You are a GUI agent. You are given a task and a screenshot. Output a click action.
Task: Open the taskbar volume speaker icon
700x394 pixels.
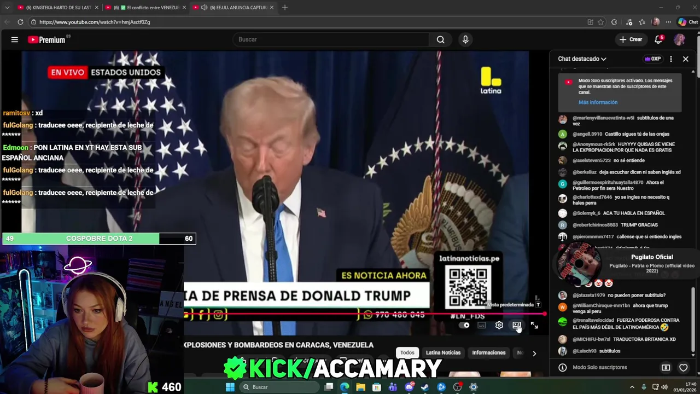(x=664, y=387)
